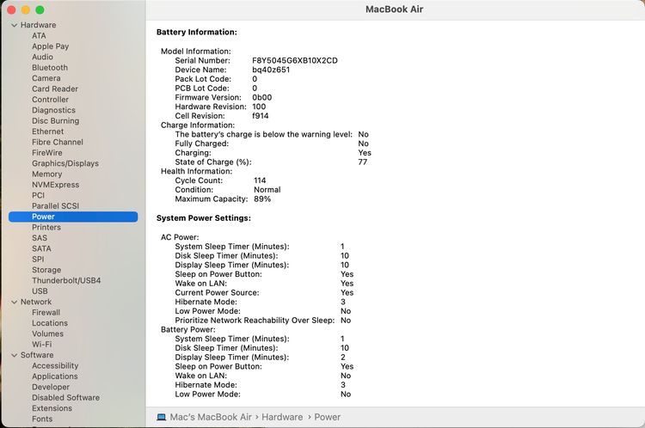Viewport: 645px width, 428px height.
Task: Click System Power Settings heading
Action: (x=204, y=218)
